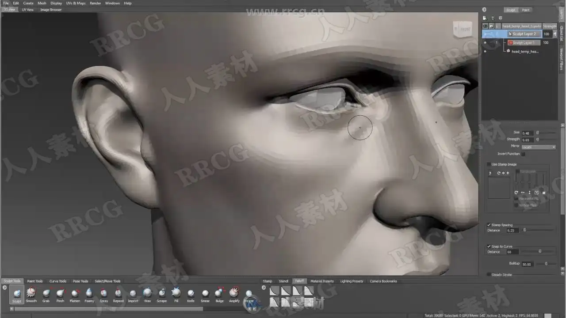
Task: Click the Sculpt layers button
Action: (511, 10)
